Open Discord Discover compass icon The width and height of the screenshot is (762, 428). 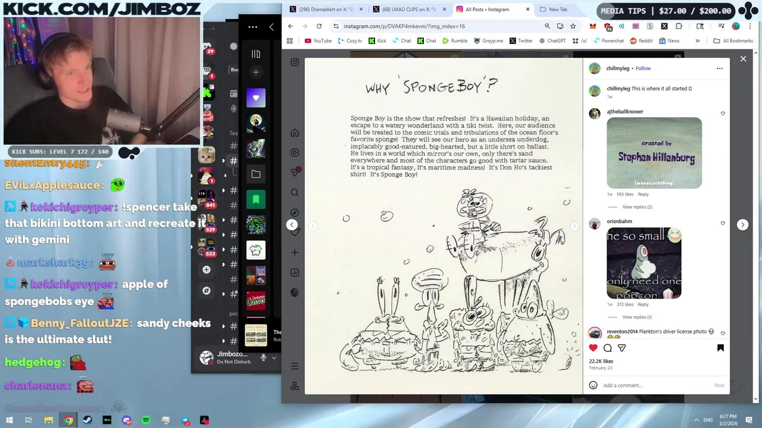[x=207, y=291]
